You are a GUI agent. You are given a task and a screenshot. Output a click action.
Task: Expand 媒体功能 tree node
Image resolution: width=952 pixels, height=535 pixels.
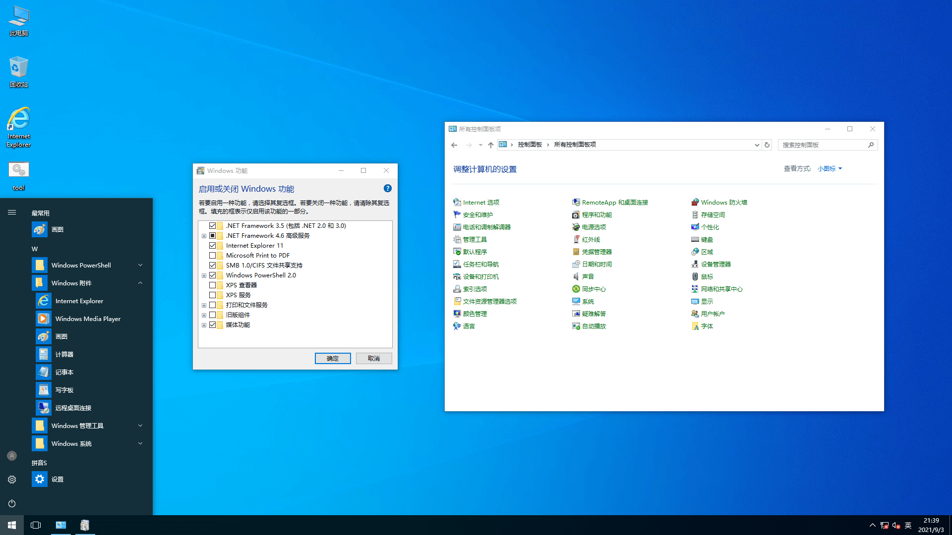[204, 325]
